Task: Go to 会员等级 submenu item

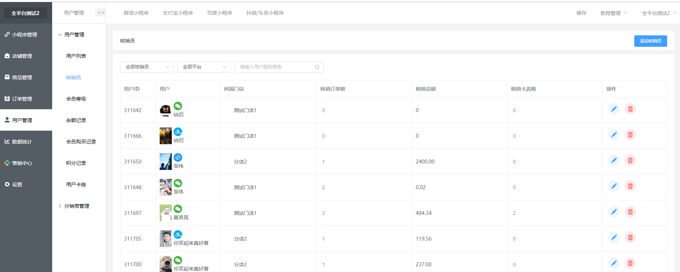Action: point(76,99)
